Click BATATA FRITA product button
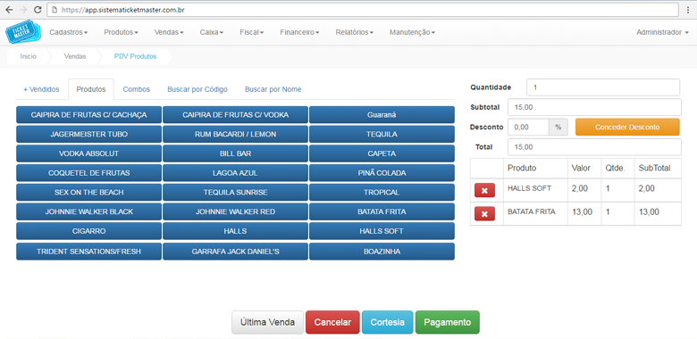The image size is (697, 339). coord(382,212)
